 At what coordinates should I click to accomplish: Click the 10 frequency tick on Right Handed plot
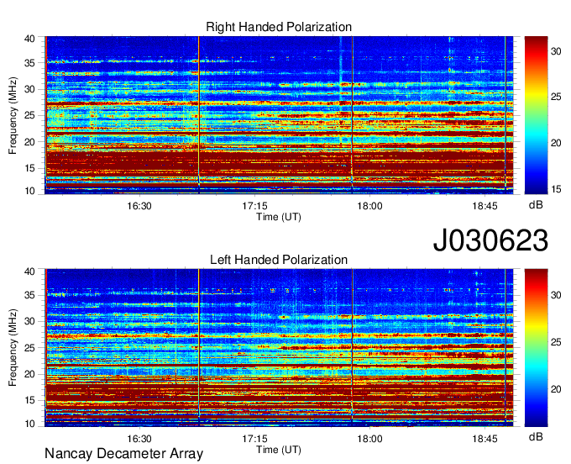point(29,191)
